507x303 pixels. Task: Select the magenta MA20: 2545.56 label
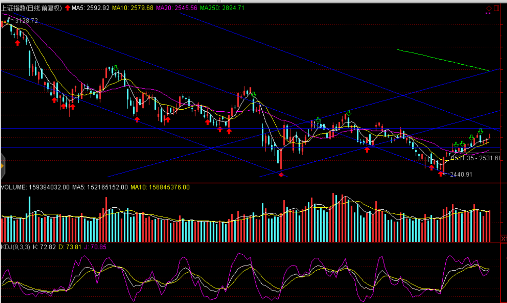(x=176, y=8)
